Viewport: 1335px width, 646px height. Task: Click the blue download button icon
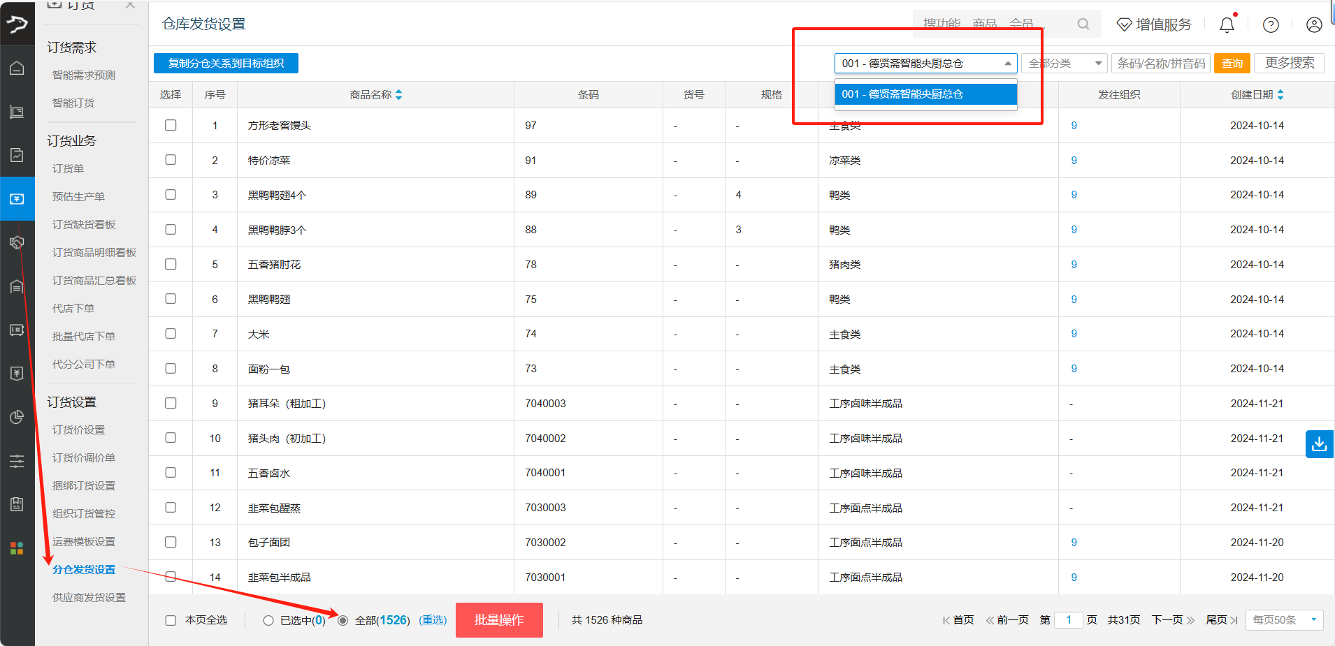[x=1319, y=443]
